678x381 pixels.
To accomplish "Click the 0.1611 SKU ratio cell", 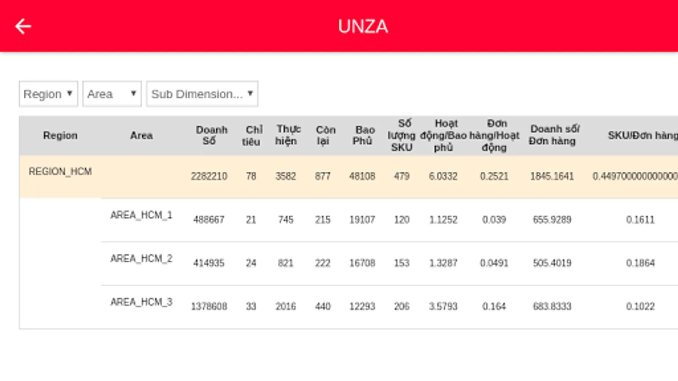I will tap(640, 220).
